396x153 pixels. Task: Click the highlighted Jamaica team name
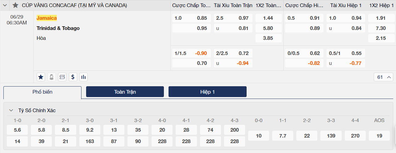pos(47,18)
